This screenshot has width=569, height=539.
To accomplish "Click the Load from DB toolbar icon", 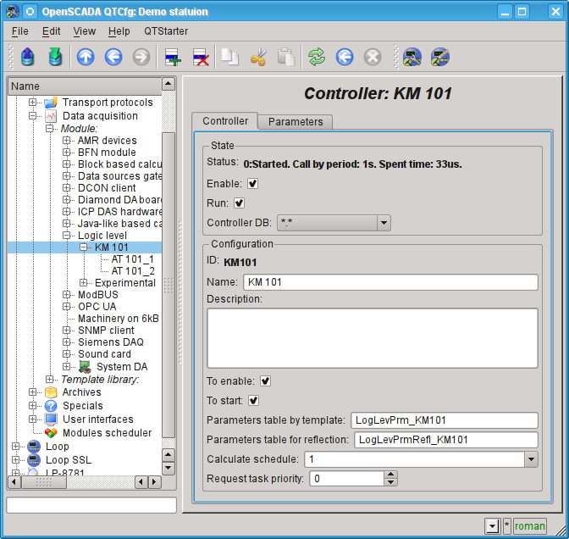I will [29, 58].
